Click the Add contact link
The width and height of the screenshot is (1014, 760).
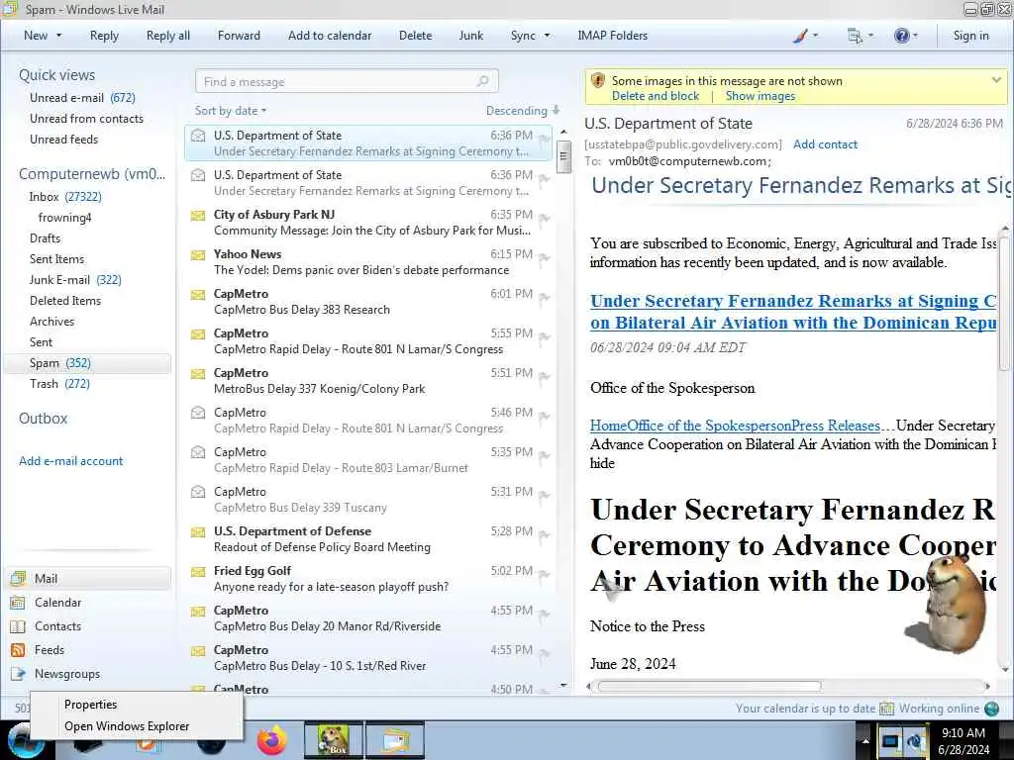pos(825,144)
